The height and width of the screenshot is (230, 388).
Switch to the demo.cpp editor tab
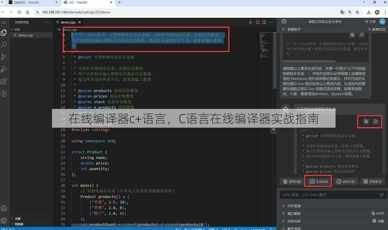68,23
